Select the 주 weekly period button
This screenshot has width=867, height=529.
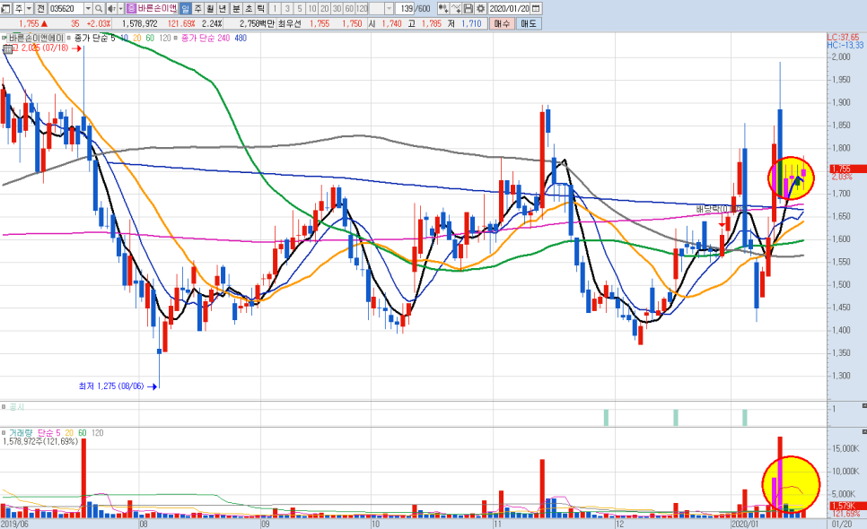(198, 8)
